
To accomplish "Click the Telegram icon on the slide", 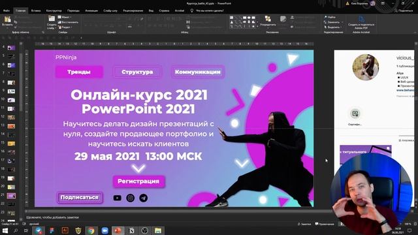I will [x=144, y=198].
